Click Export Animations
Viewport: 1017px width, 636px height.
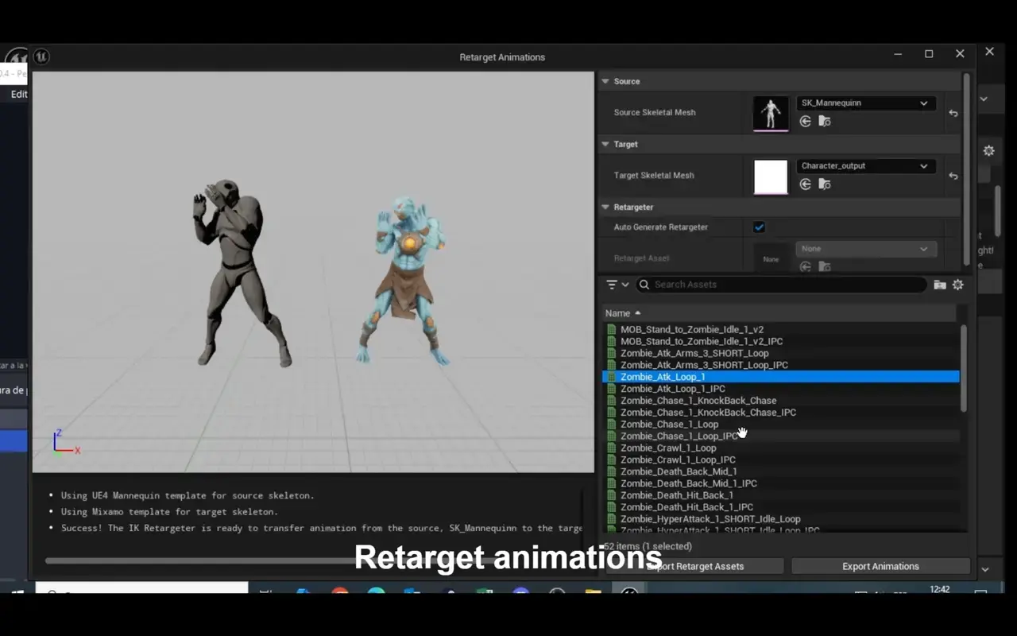coord(880,566)
